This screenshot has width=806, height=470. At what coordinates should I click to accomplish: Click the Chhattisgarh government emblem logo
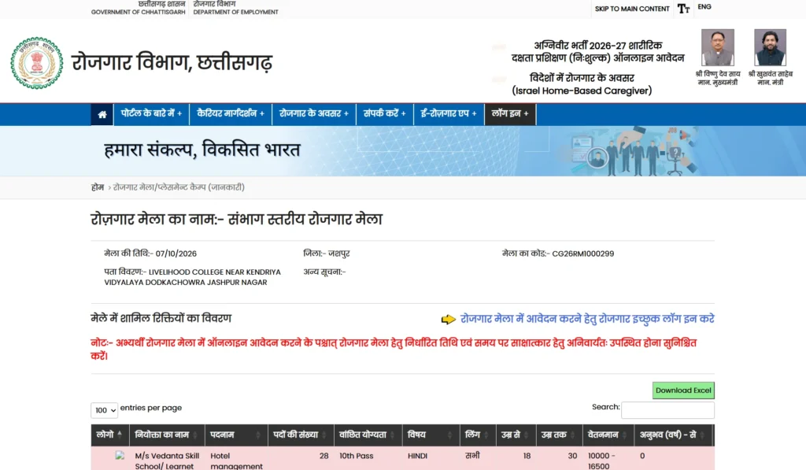click(x=36, y=63)
